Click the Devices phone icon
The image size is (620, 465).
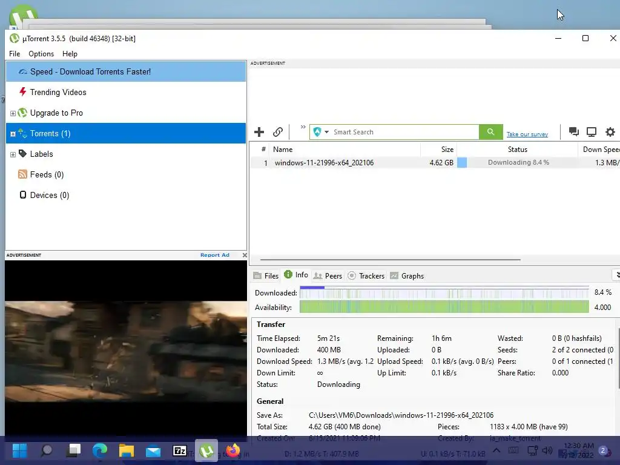(x=23, y=194)
